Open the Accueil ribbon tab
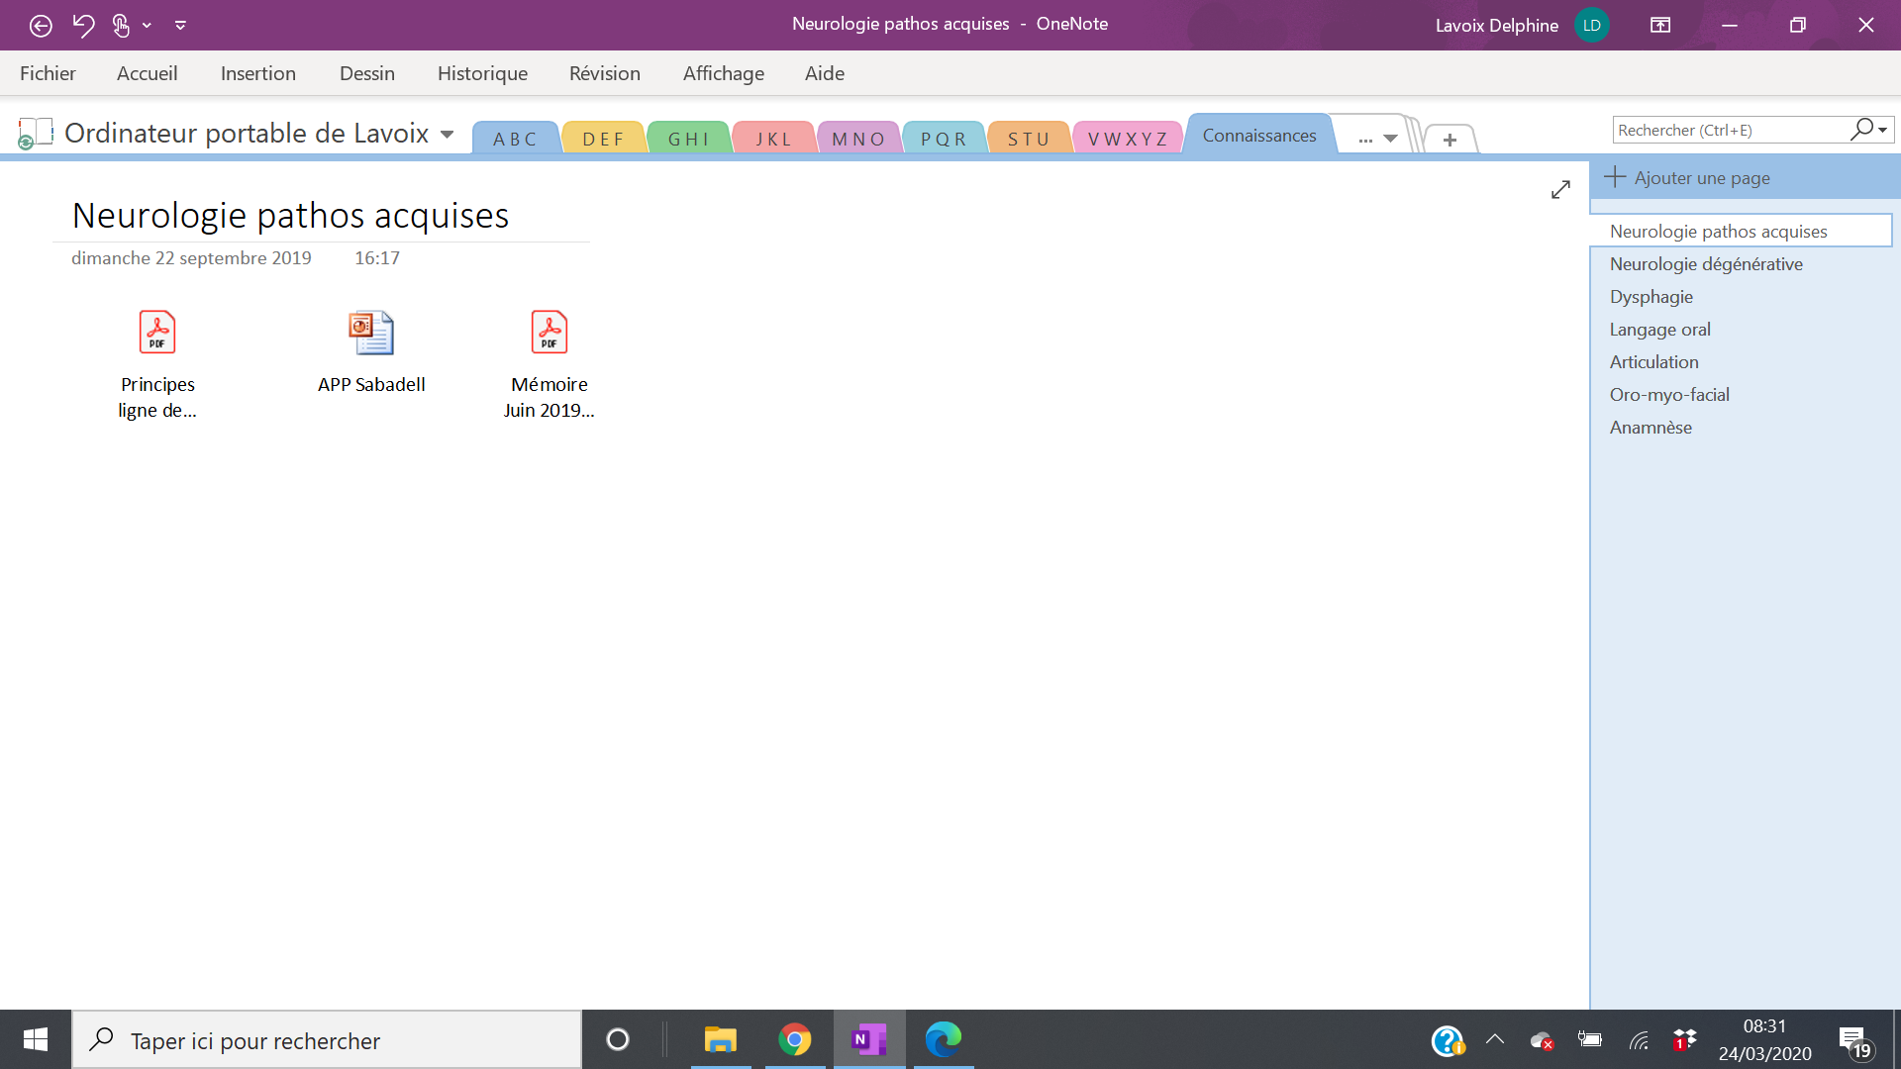This screenshot has height=1069, width=1901. coord(148,73)
